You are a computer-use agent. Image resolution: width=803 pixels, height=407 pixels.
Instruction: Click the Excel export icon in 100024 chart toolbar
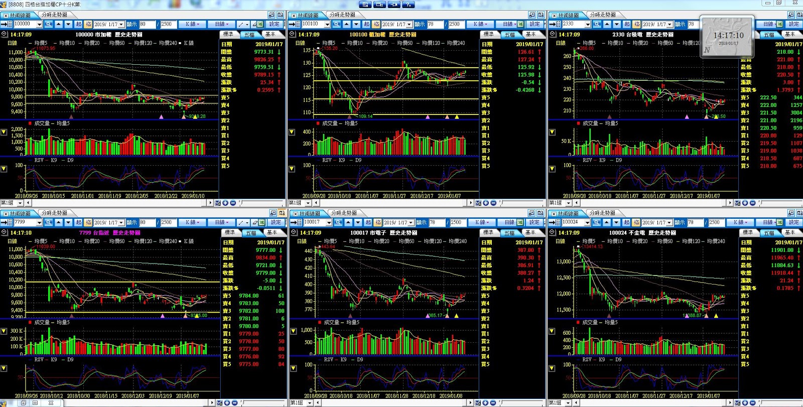(x=780, y=222)
